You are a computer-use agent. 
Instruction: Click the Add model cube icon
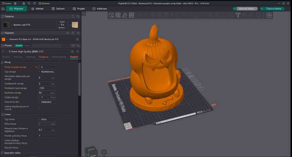coord(111,15)
